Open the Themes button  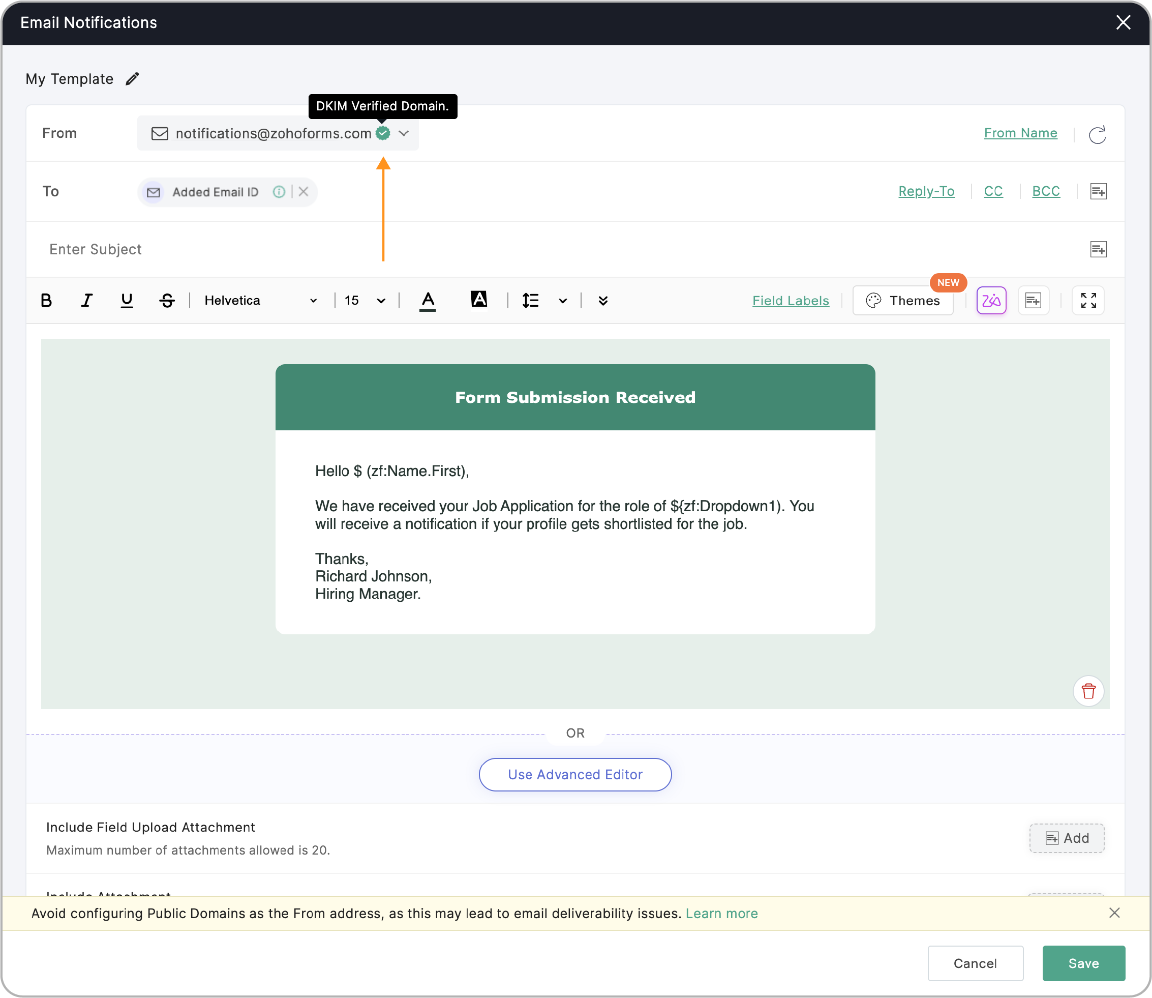point(903,301)
